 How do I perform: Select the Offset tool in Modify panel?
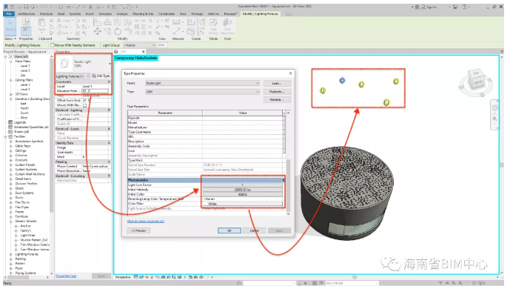pyautogui.click(x=107, y=22)
